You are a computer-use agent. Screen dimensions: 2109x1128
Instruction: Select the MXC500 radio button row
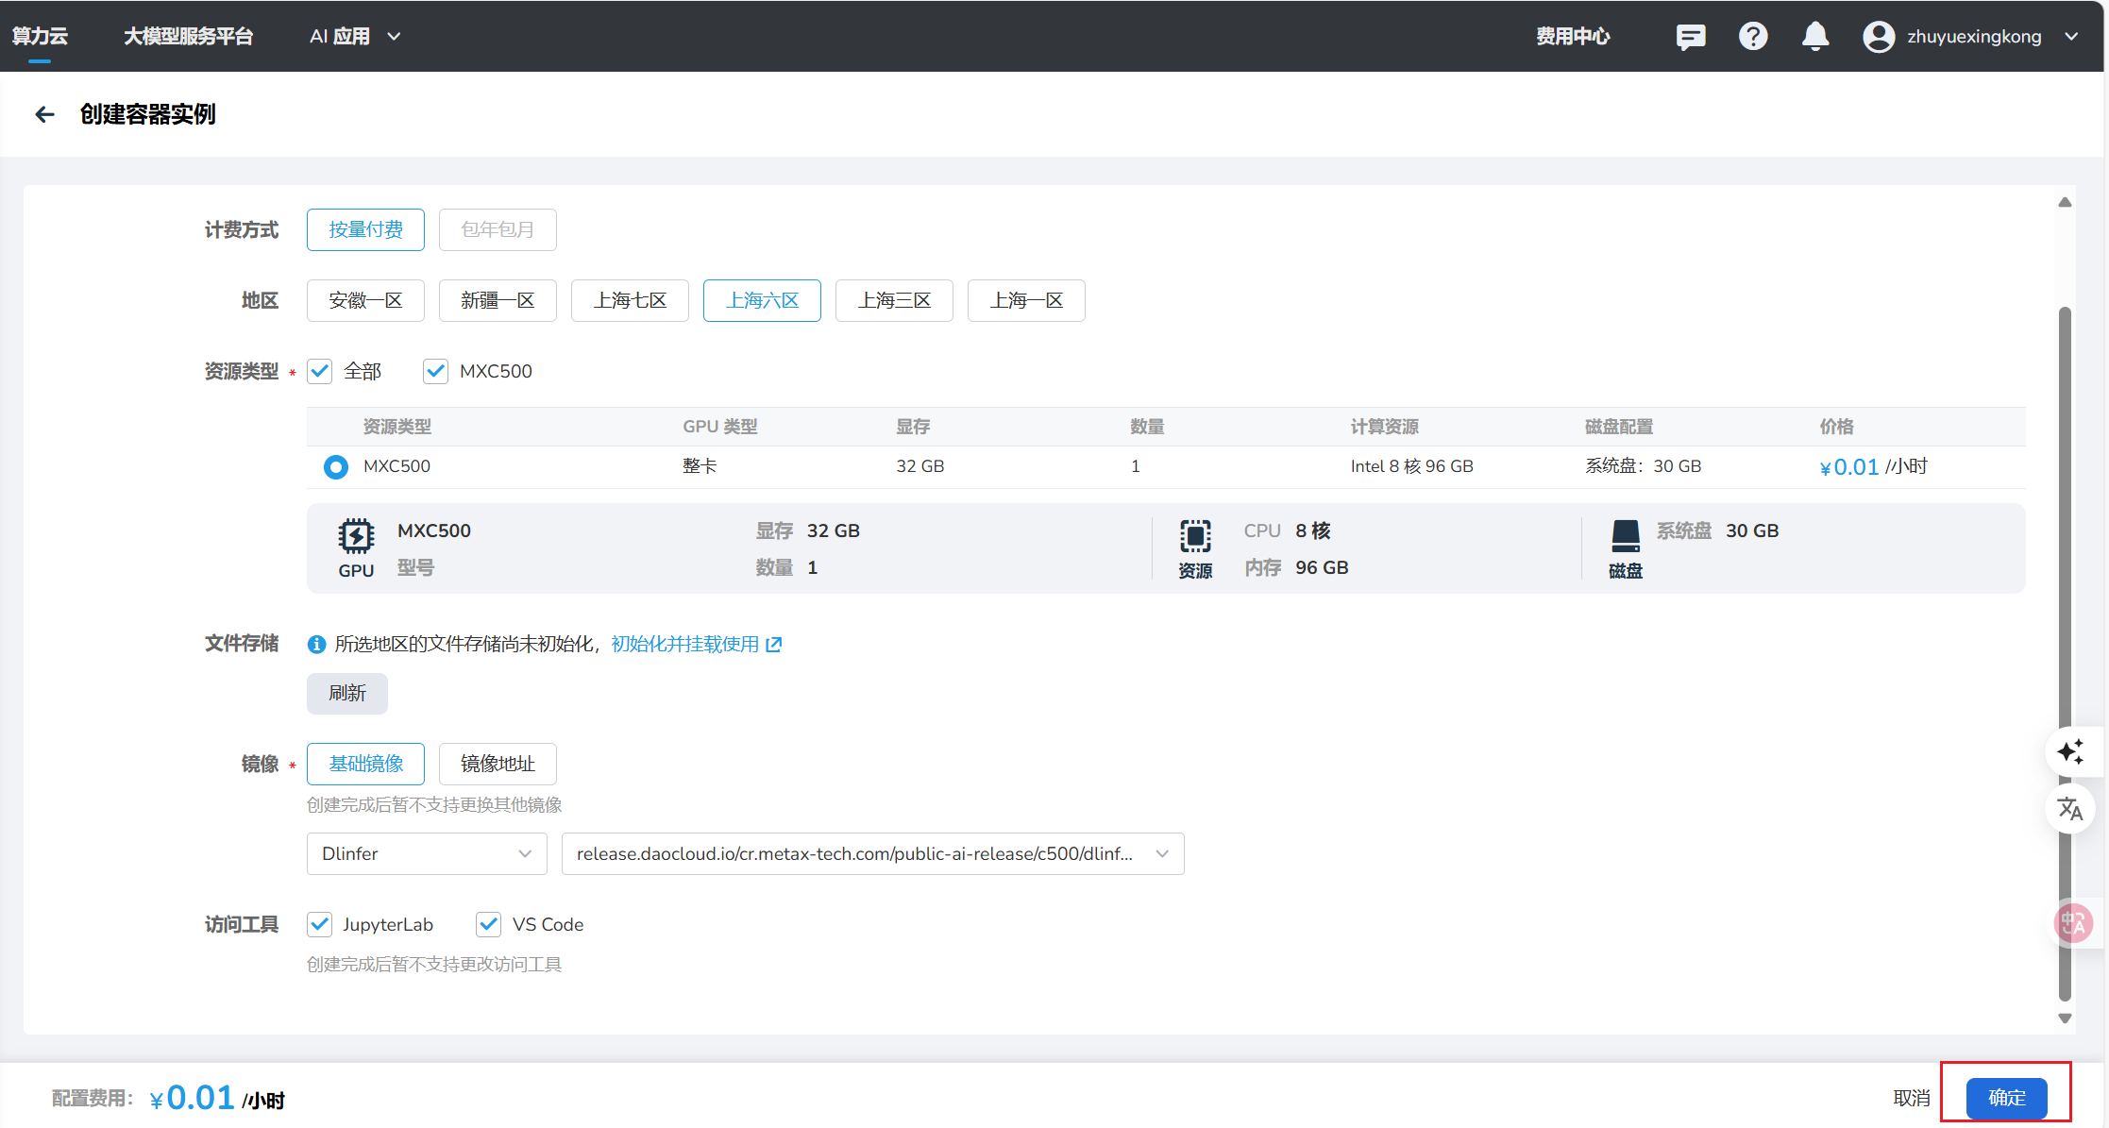pos(336,466)
